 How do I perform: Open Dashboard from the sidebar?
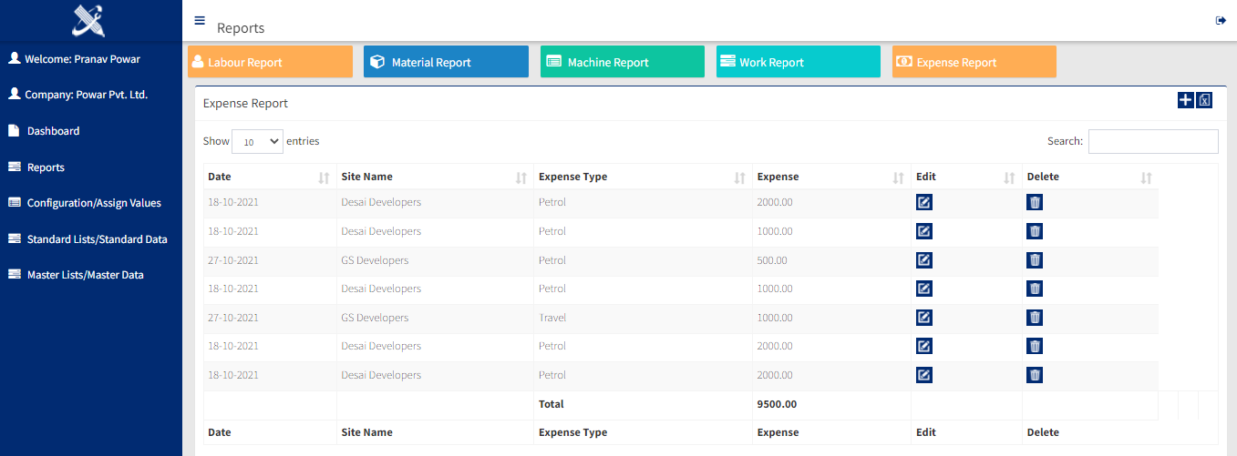point(53,131)
